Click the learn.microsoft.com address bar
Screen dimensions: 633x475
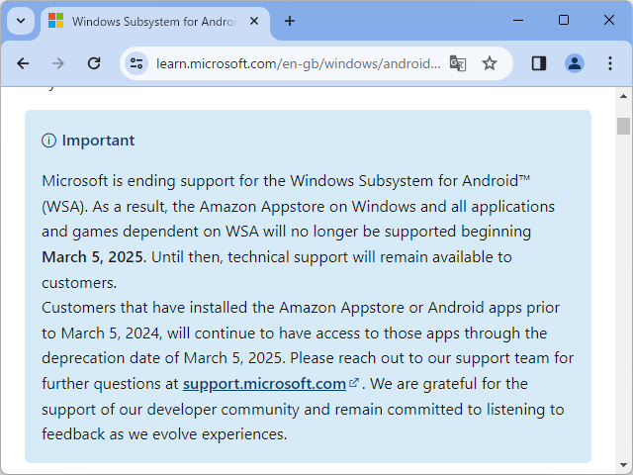point(297,63)
